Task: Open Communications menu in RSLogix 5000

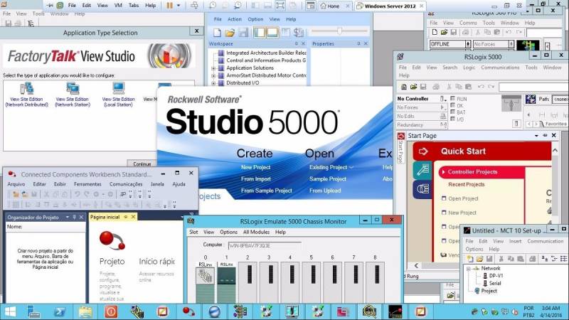Action: point(500,68)
